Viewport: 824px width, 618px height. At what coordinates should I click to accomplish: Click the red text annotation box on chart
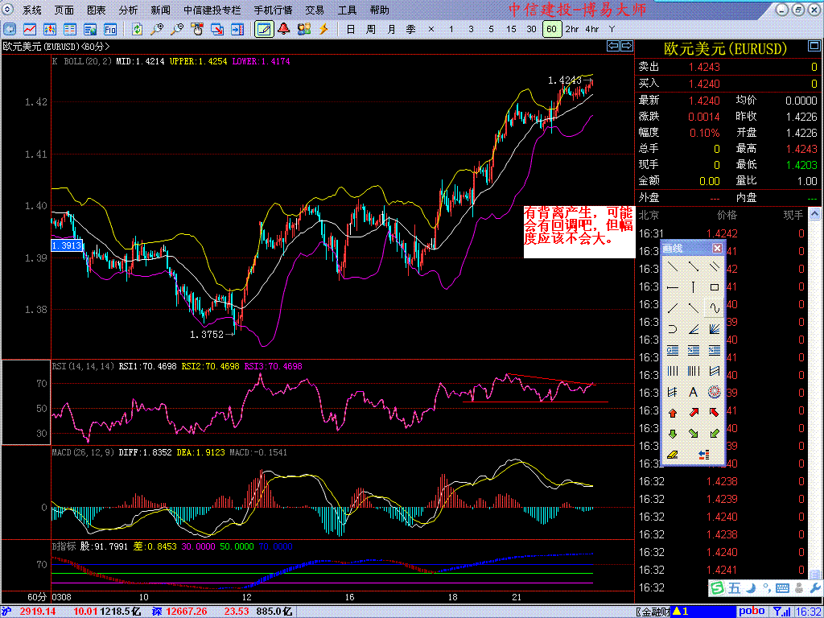[579, 232]
